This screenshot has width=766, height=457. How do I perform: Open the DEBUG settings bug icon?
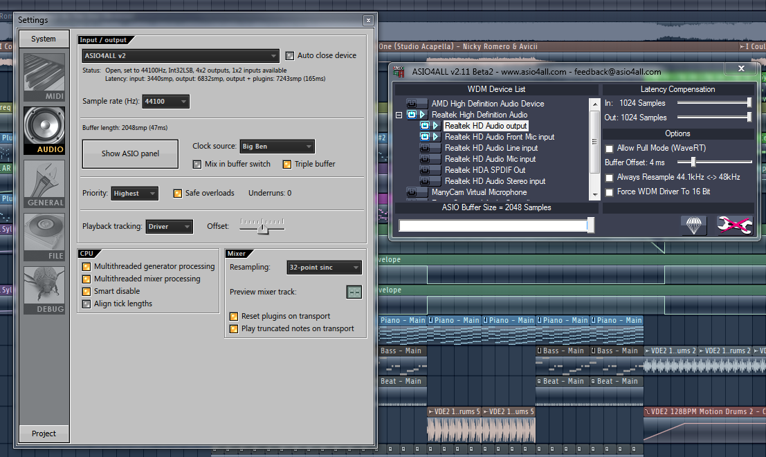click(44, 290)
